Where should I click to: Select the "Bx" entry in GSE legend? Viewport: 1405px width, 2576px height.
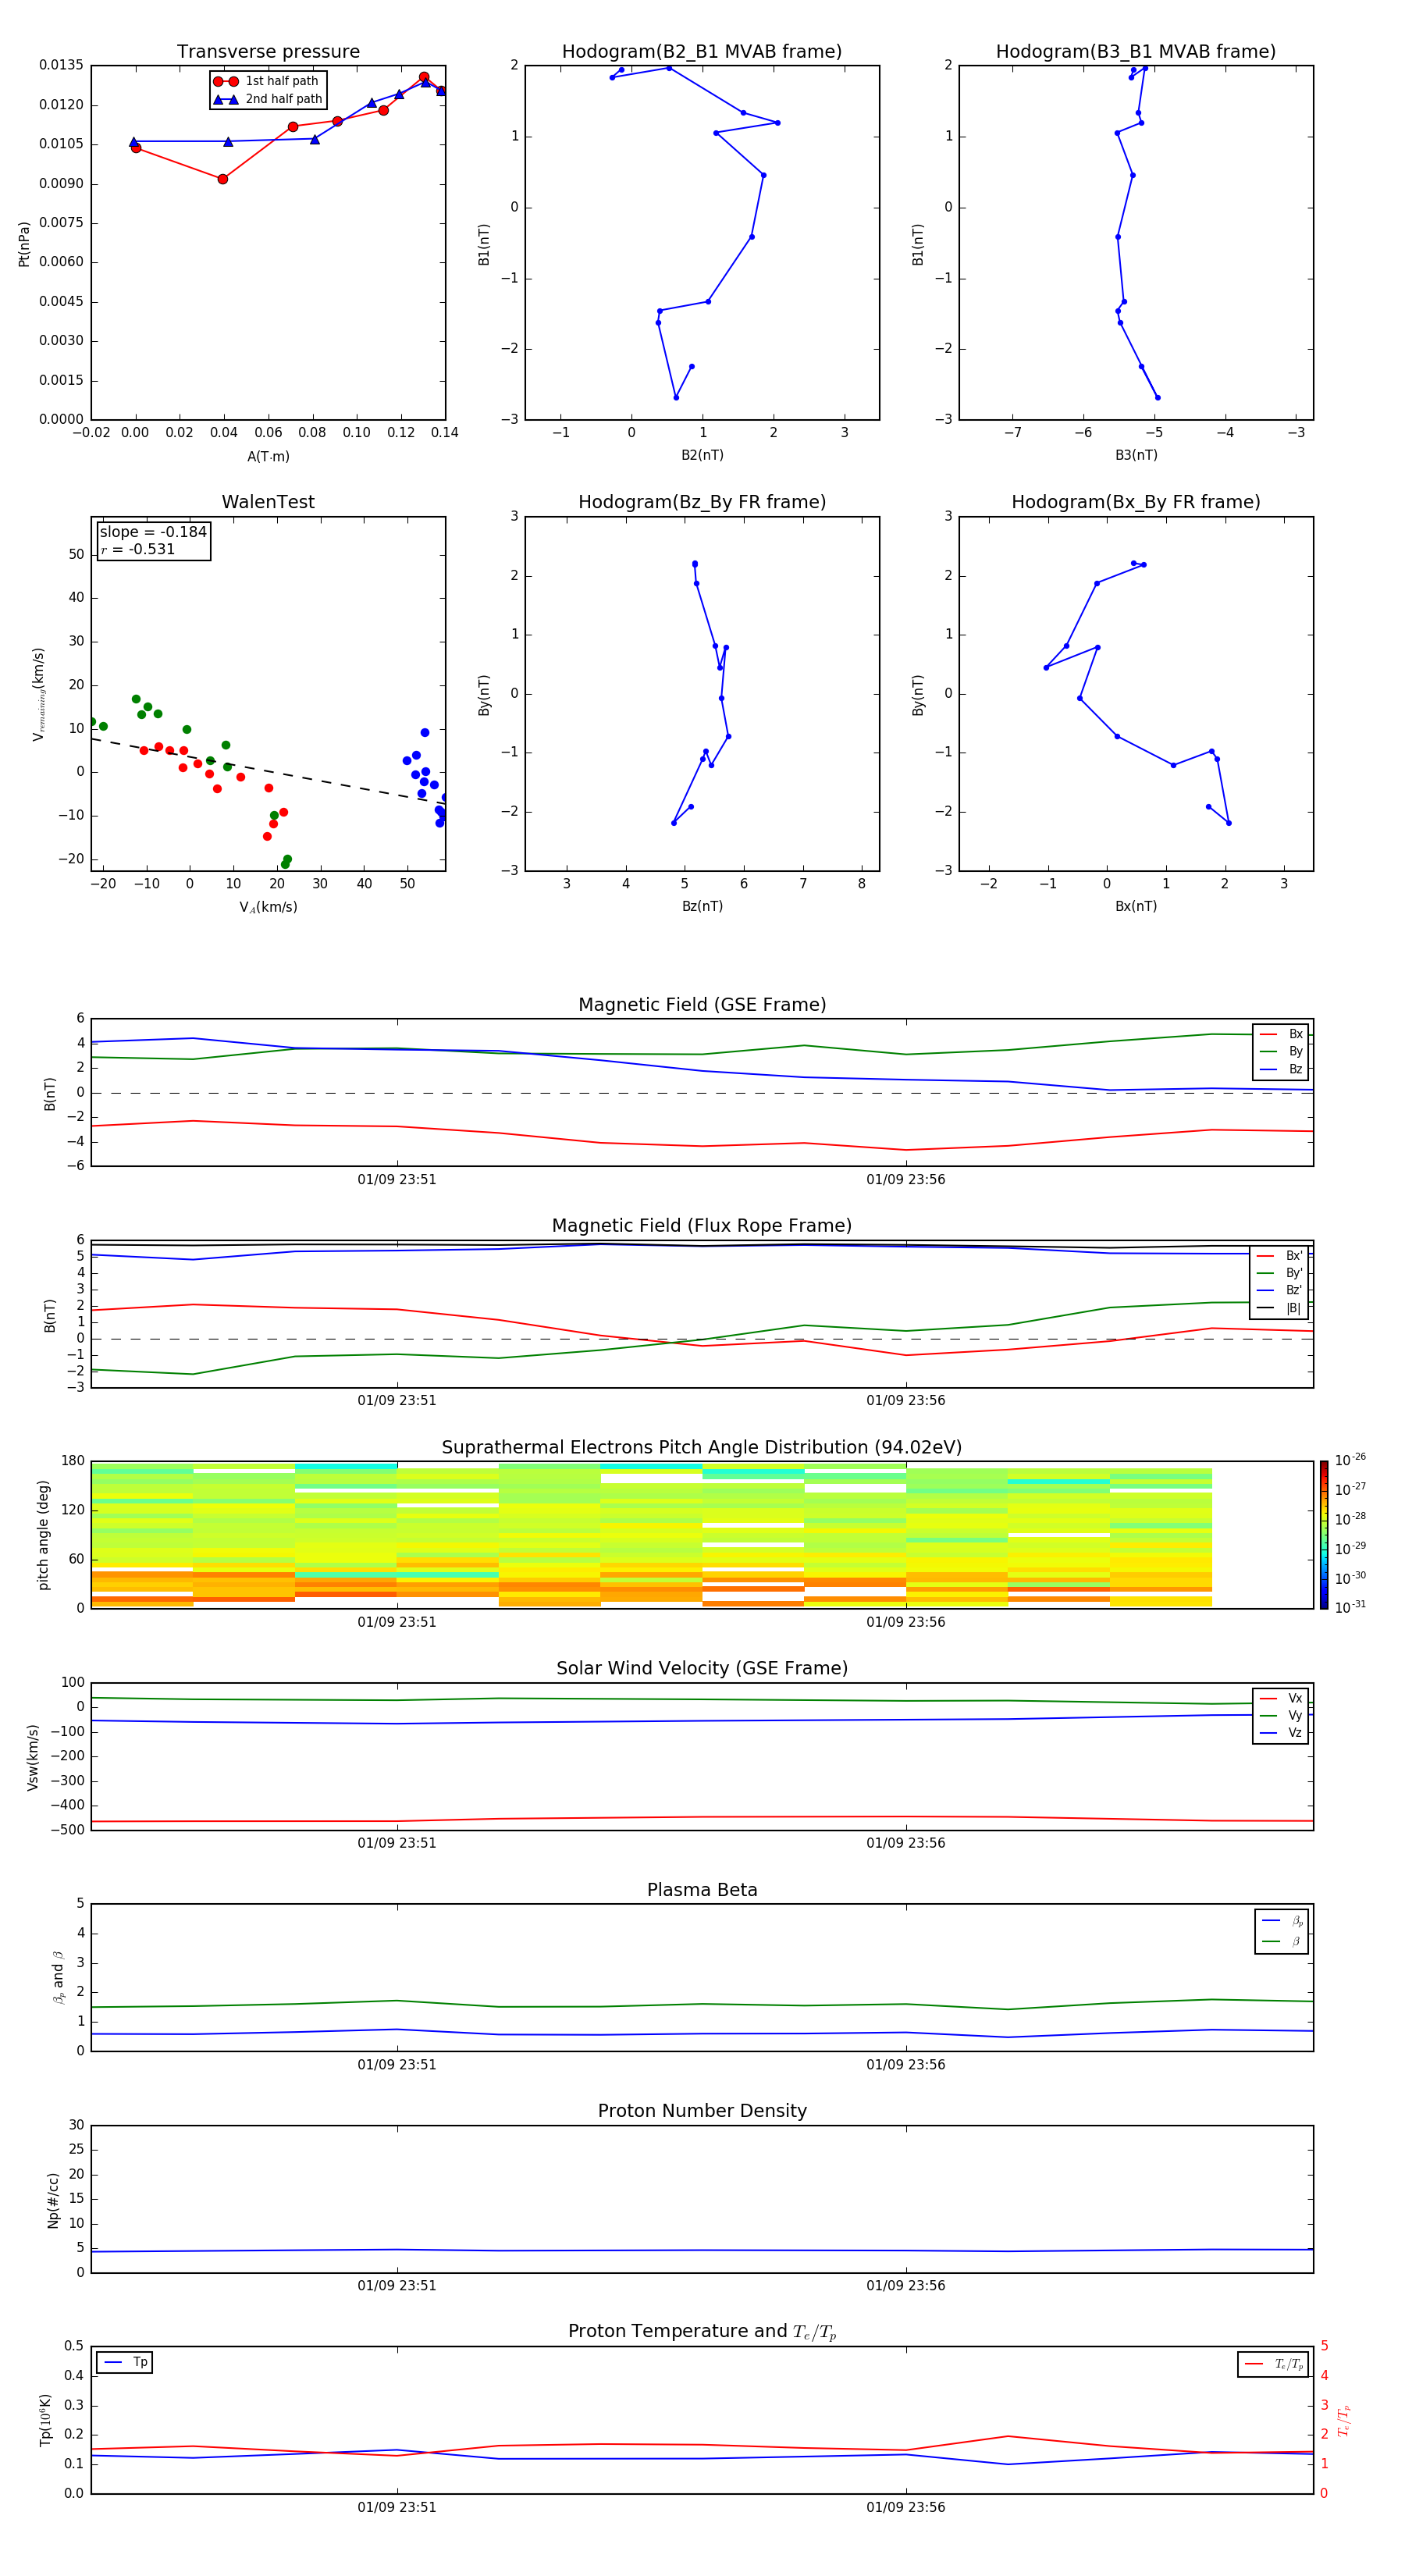coord(1282,1034)
